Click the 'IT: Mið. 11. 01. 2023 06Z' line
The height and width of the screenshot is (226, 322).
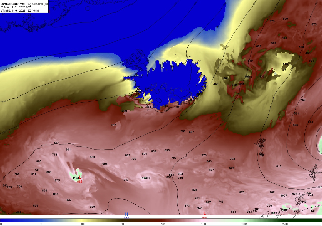click(16, 7)
